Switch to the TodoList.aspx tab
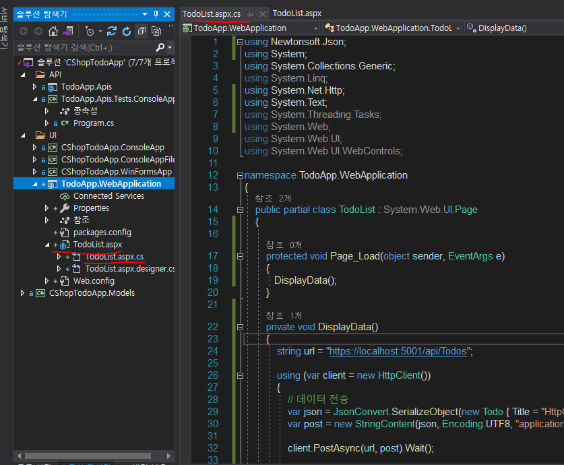The height and width of the screenshot is (465, 564). pos(296,13)
